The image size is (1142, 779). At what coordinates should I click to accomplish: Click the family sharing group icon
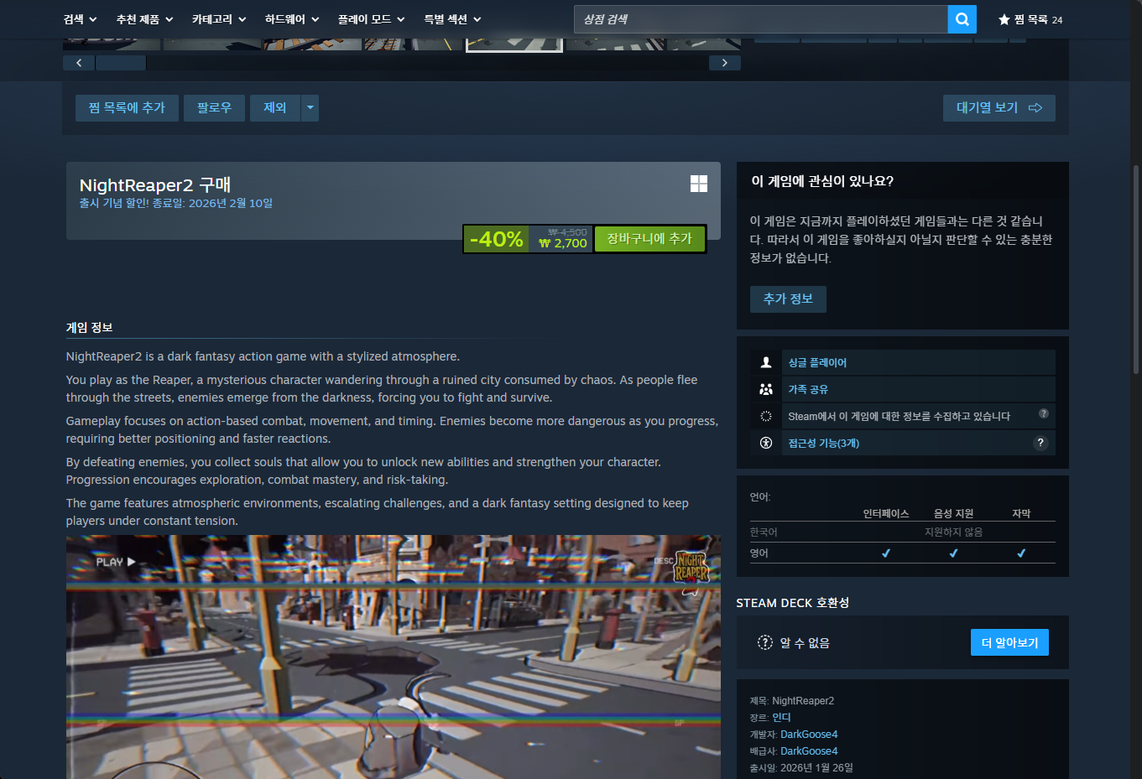tap(766, 389)
